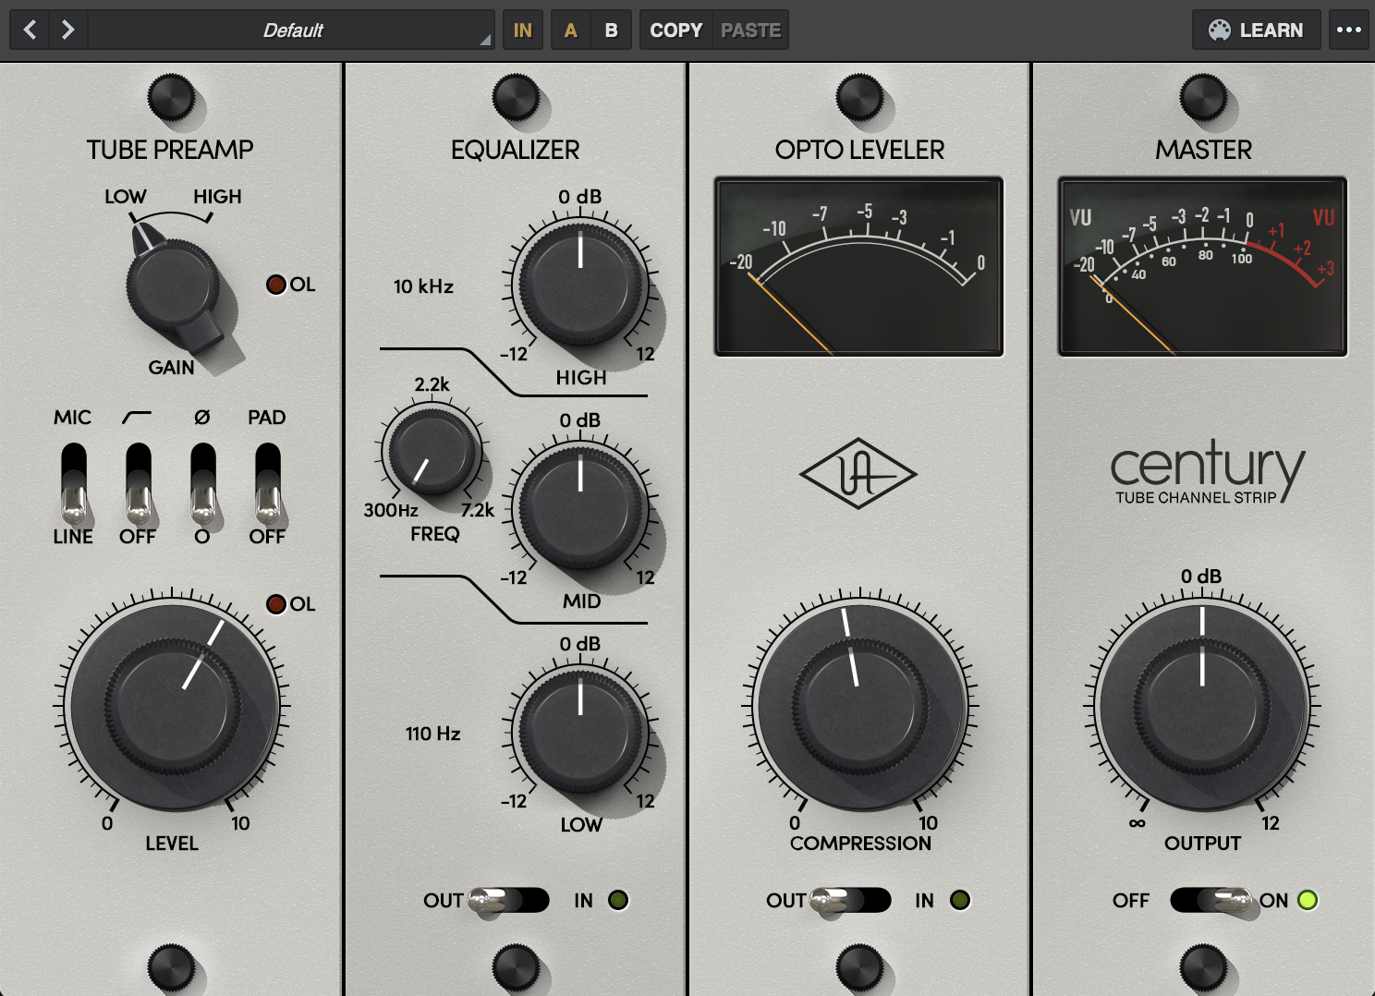
Task: Click the previous preset arrow
Action: point(29,29)
